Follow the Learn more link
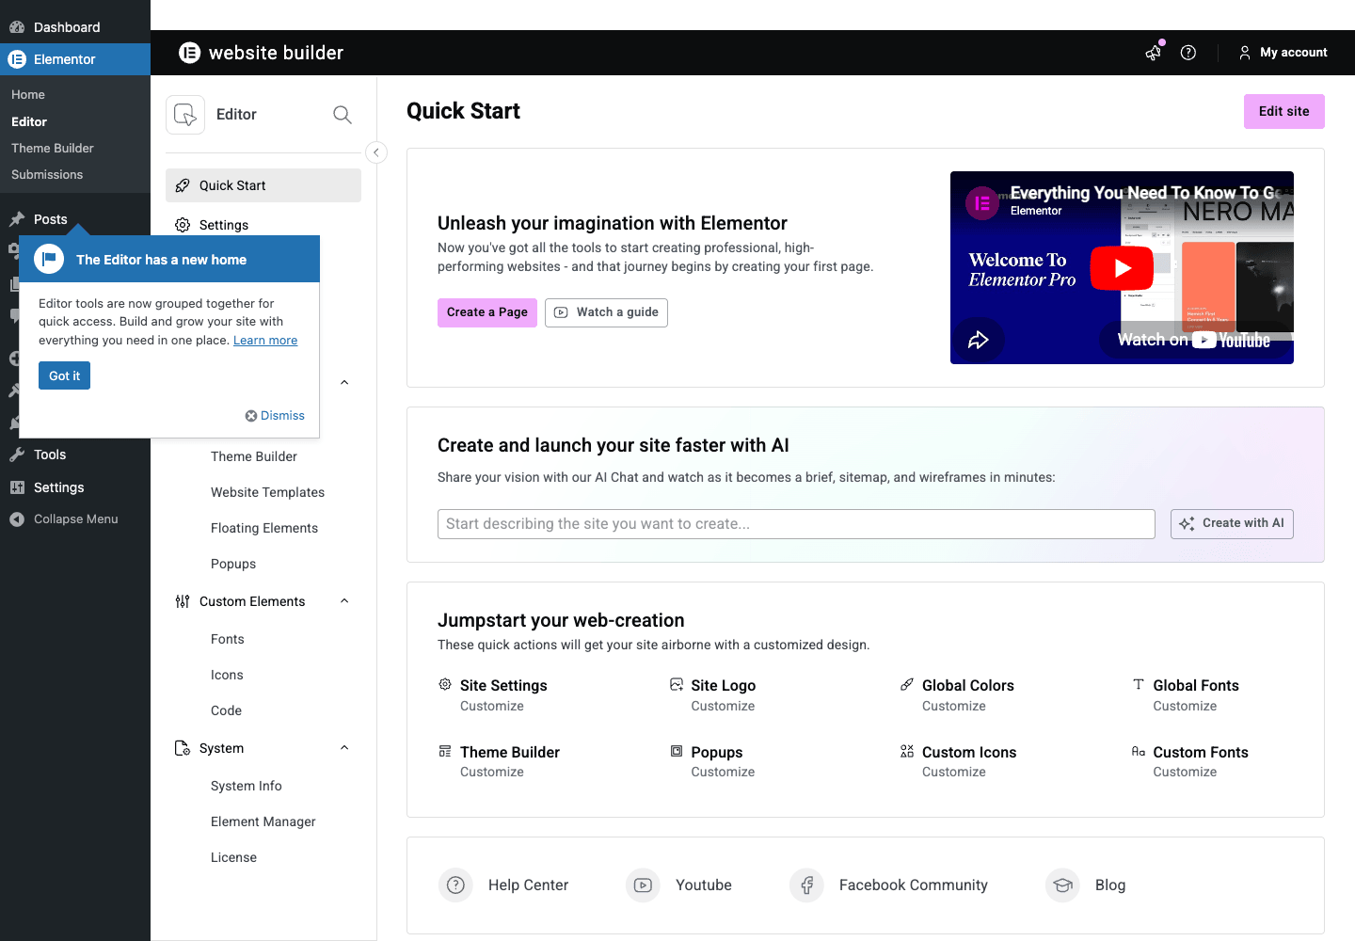Screen dimensions: 1355x941 click(x=265, y=341)
